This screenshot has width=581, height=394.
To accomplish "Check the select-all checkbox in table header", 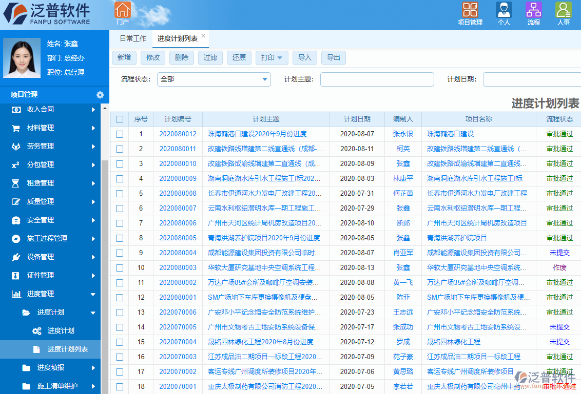I will click(x=120, y=119).
